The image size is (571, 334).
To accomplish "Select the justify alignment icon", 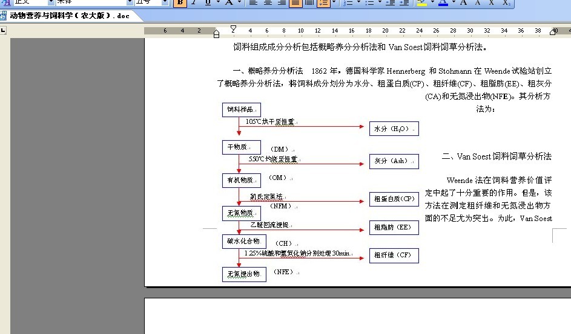I will click(295, 3).
